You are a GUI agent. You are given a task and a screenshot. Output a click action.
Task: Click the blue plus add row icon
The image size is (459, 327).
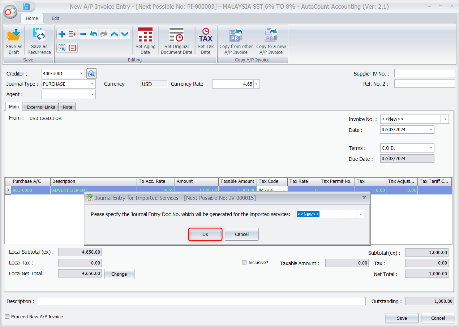point(62,34)
